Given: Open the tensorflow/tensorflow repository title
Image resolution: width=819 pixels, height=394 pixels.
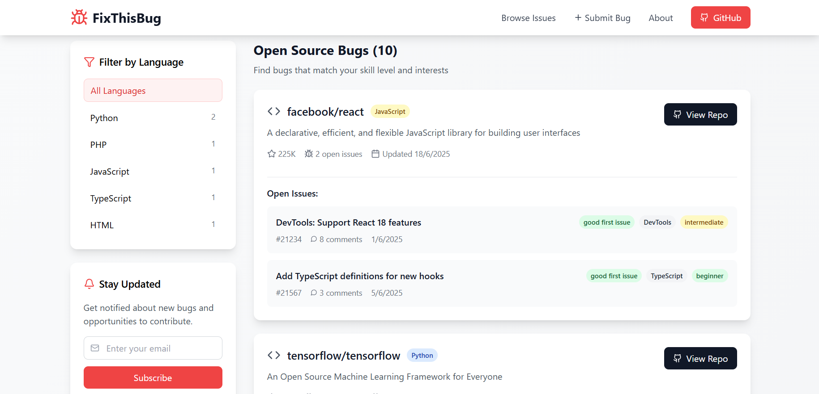Looking at the screenshot, I should (x=344, y=356).
